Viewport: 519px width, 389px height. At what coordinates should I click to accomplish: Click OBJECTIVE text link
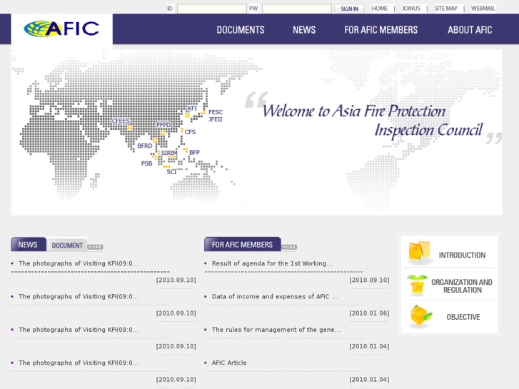[x=463, y=317]
